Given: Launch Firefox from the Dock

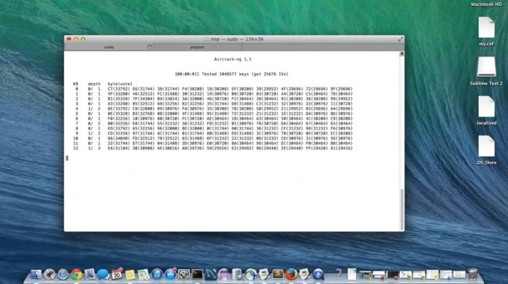Looking at the screenshot, I should (291, 275).
